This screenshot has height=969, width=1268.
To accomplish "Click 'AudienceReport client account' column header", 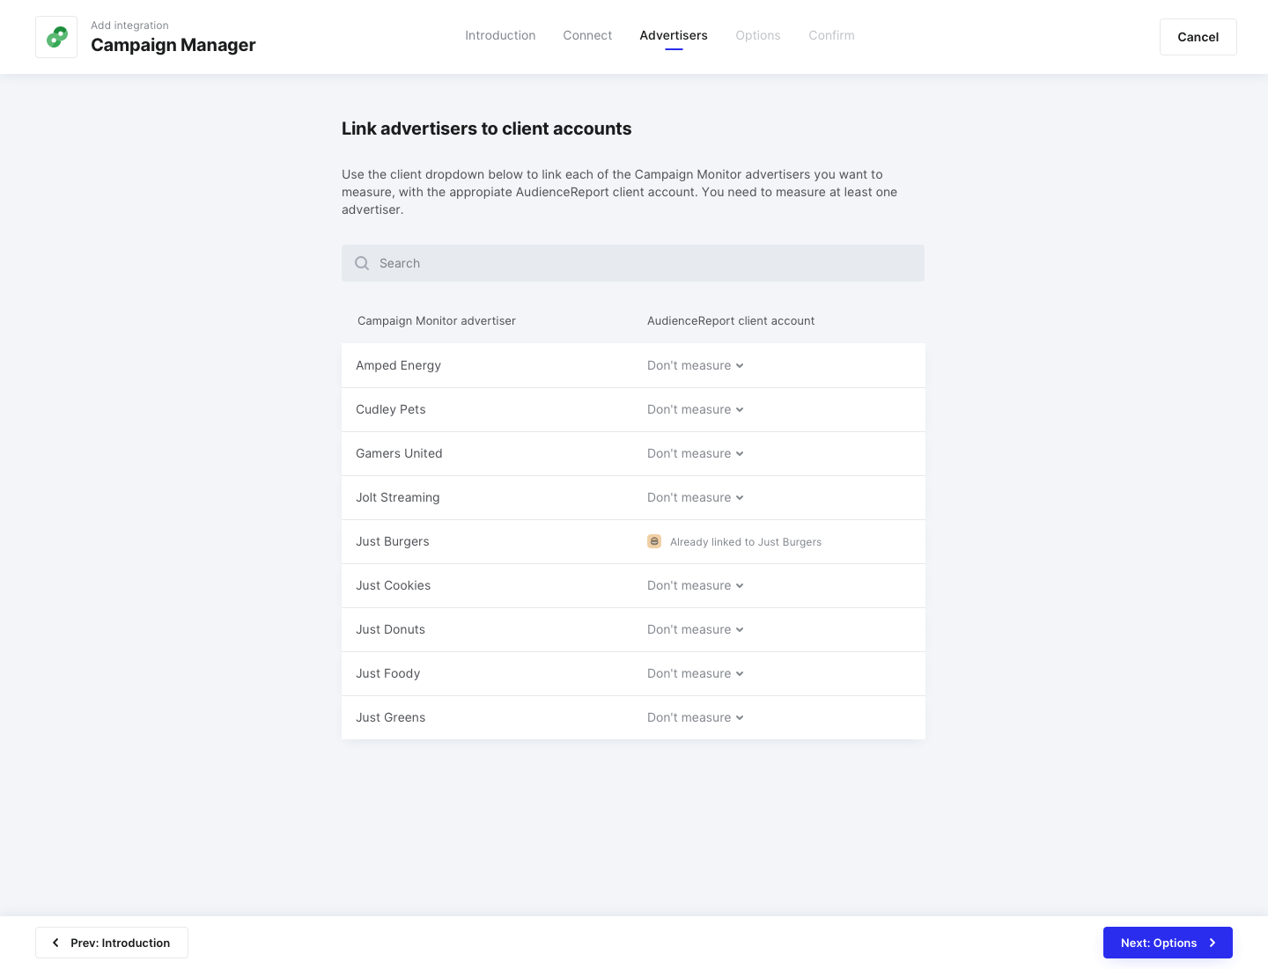I will (x=731, y=321).
